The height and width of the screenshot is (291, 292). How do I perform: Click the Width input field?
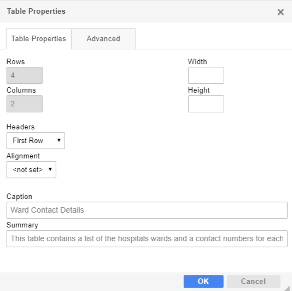206,76
